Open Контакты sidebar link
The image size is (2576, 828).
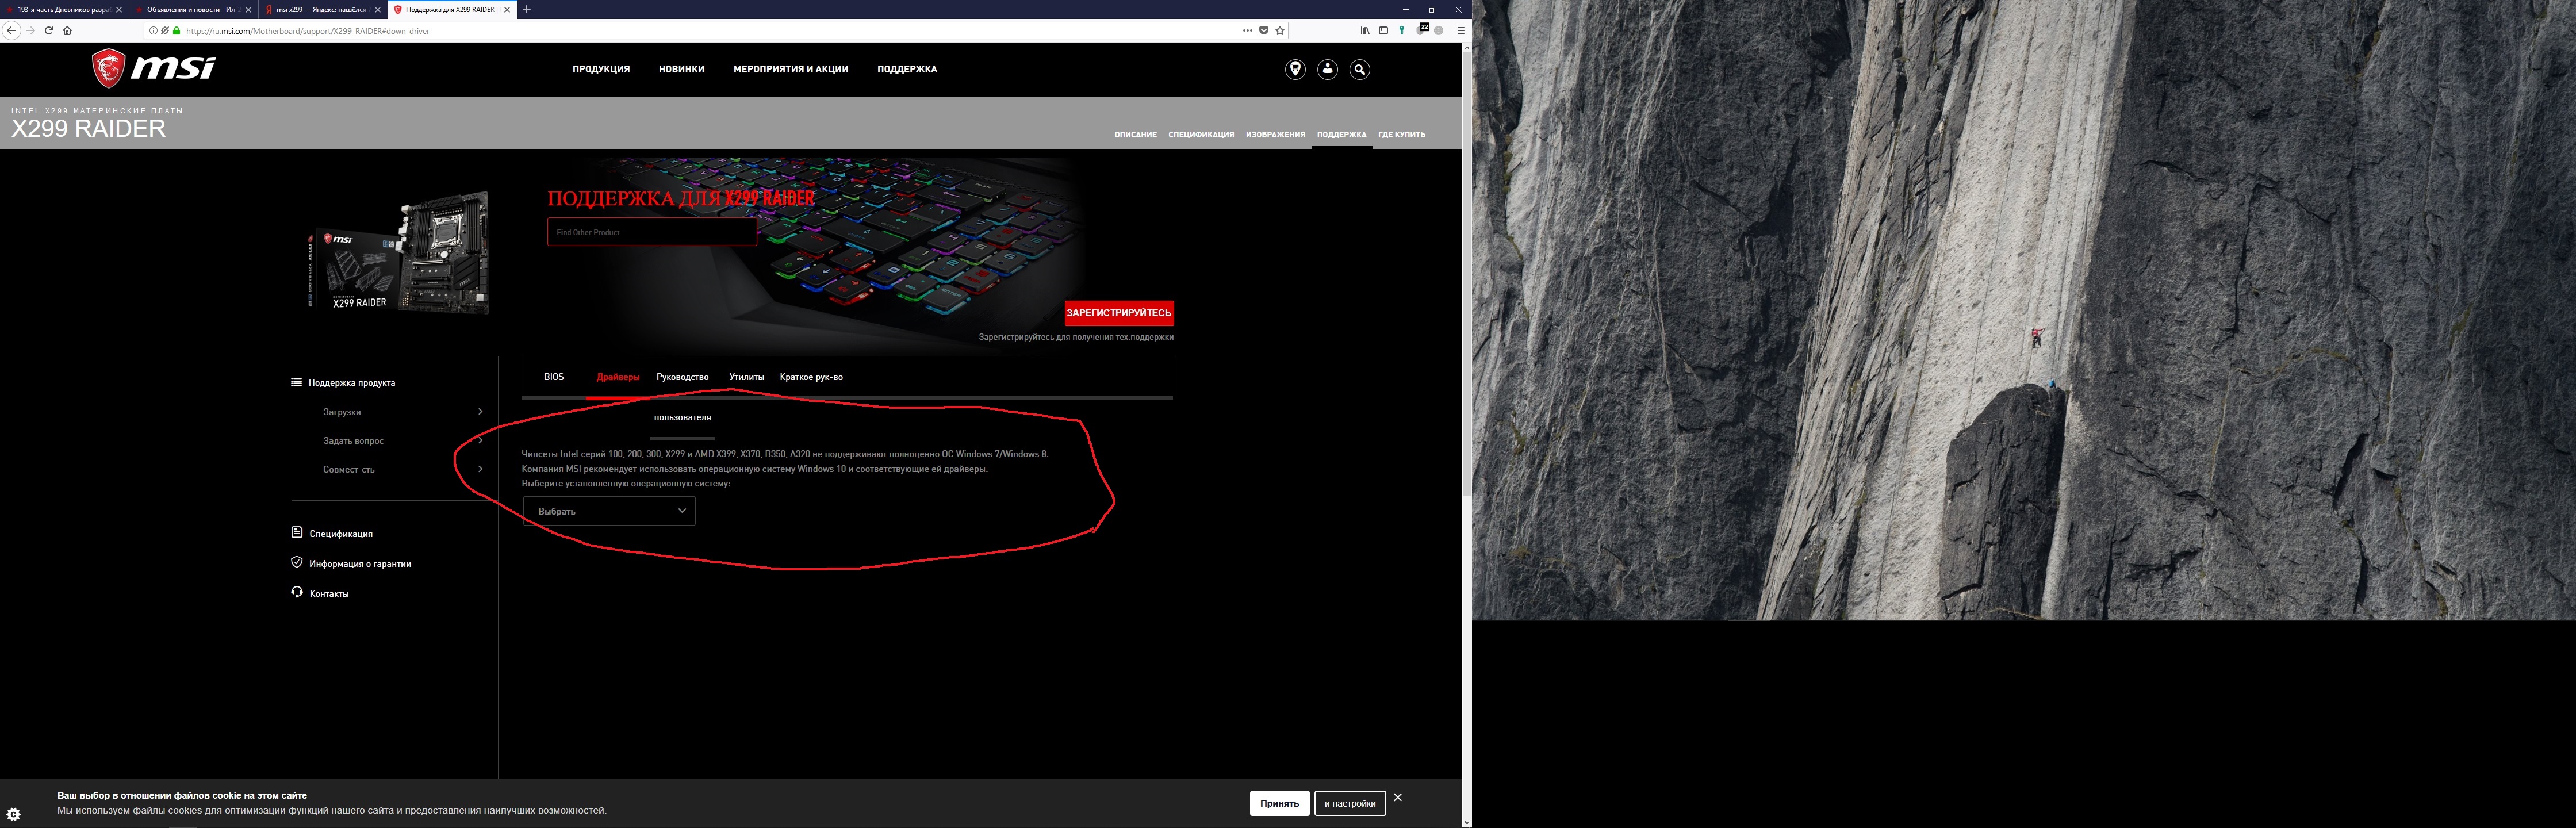[329, 594]
